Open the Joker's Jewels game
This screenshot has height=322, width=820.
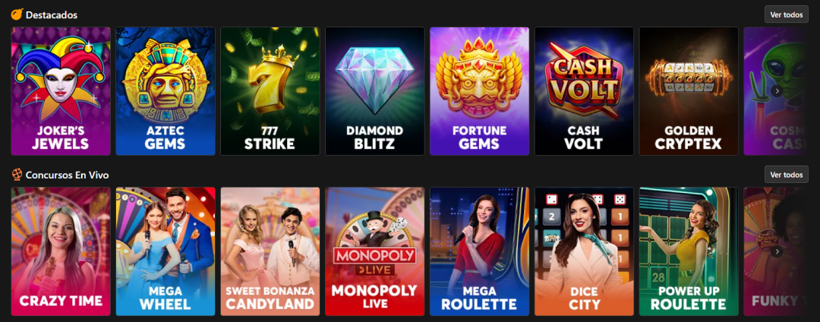61,91
